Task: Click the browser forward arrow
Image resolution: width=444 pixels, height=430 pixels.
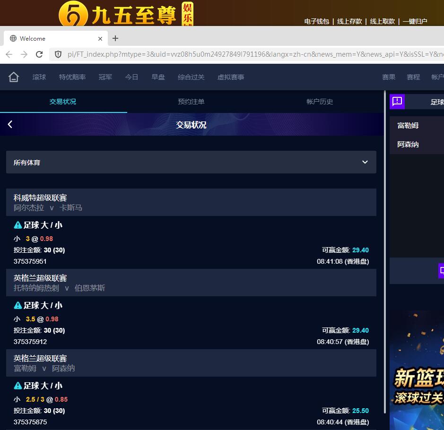Action: pyautogui.click(x=24, y=54)
